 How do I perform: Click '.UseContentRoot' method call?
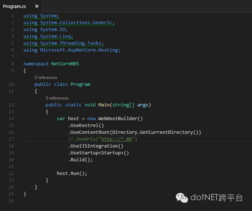coord(89,132)
